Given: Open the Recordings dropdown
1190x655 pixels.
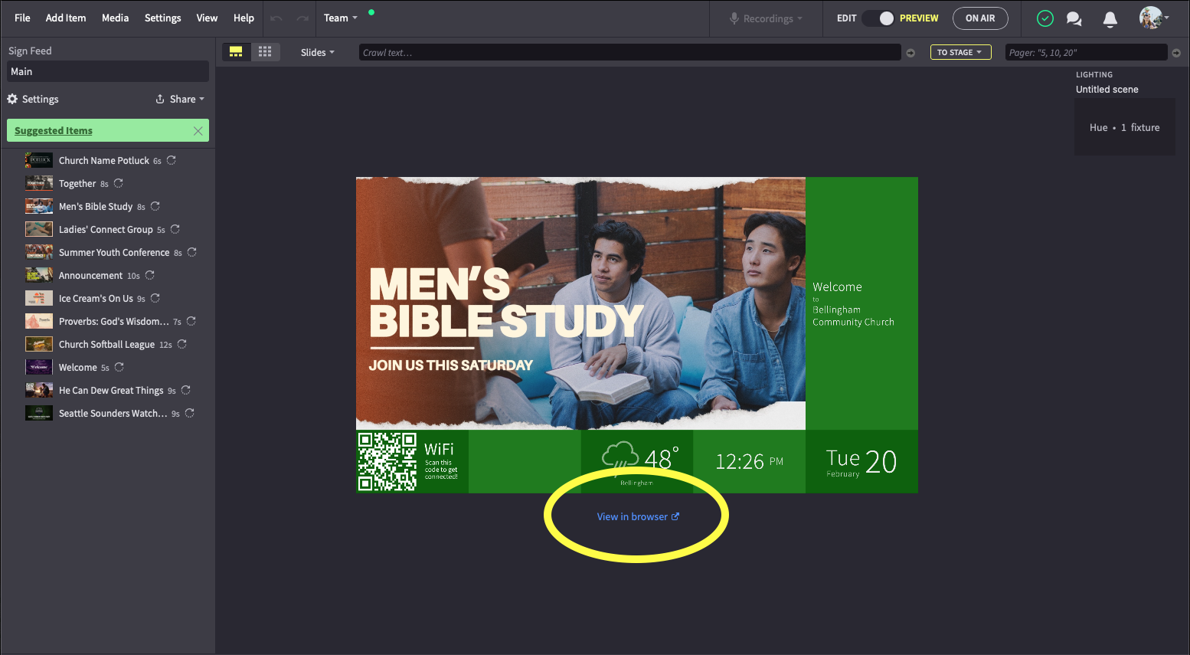Looking at the screenshot, I should [x=767, y=18].
